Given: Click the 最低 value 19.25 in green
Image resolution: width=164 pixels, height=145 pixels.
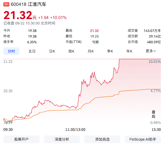Looking at the screenshot, I should coord(94,36).
